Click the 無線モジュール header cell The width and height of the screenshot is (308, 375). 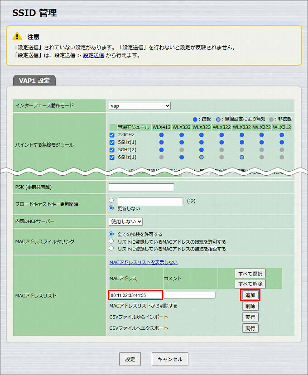point(134,127)
